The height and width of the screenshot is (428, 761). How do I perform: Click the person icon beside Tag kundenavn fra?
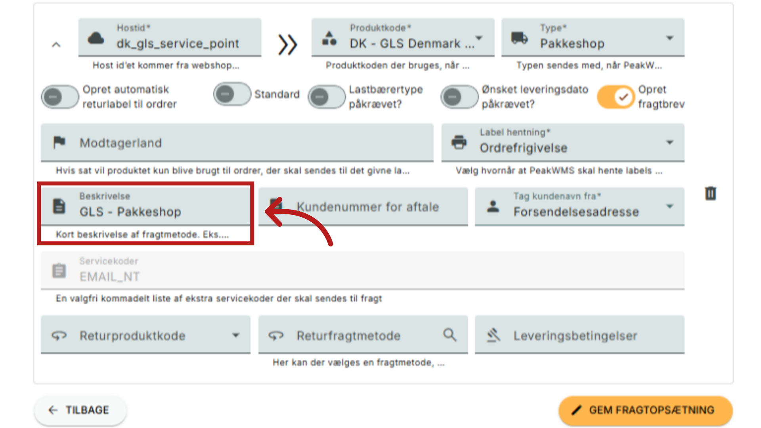(493, 206)
